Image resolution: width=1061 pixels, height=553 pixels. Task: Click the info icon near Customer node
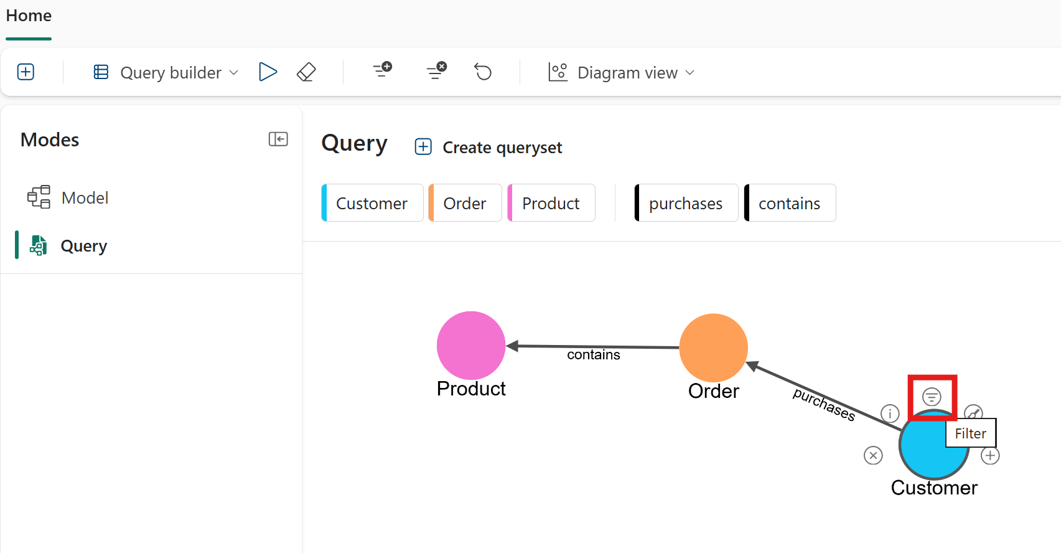(x=890, y=414)
